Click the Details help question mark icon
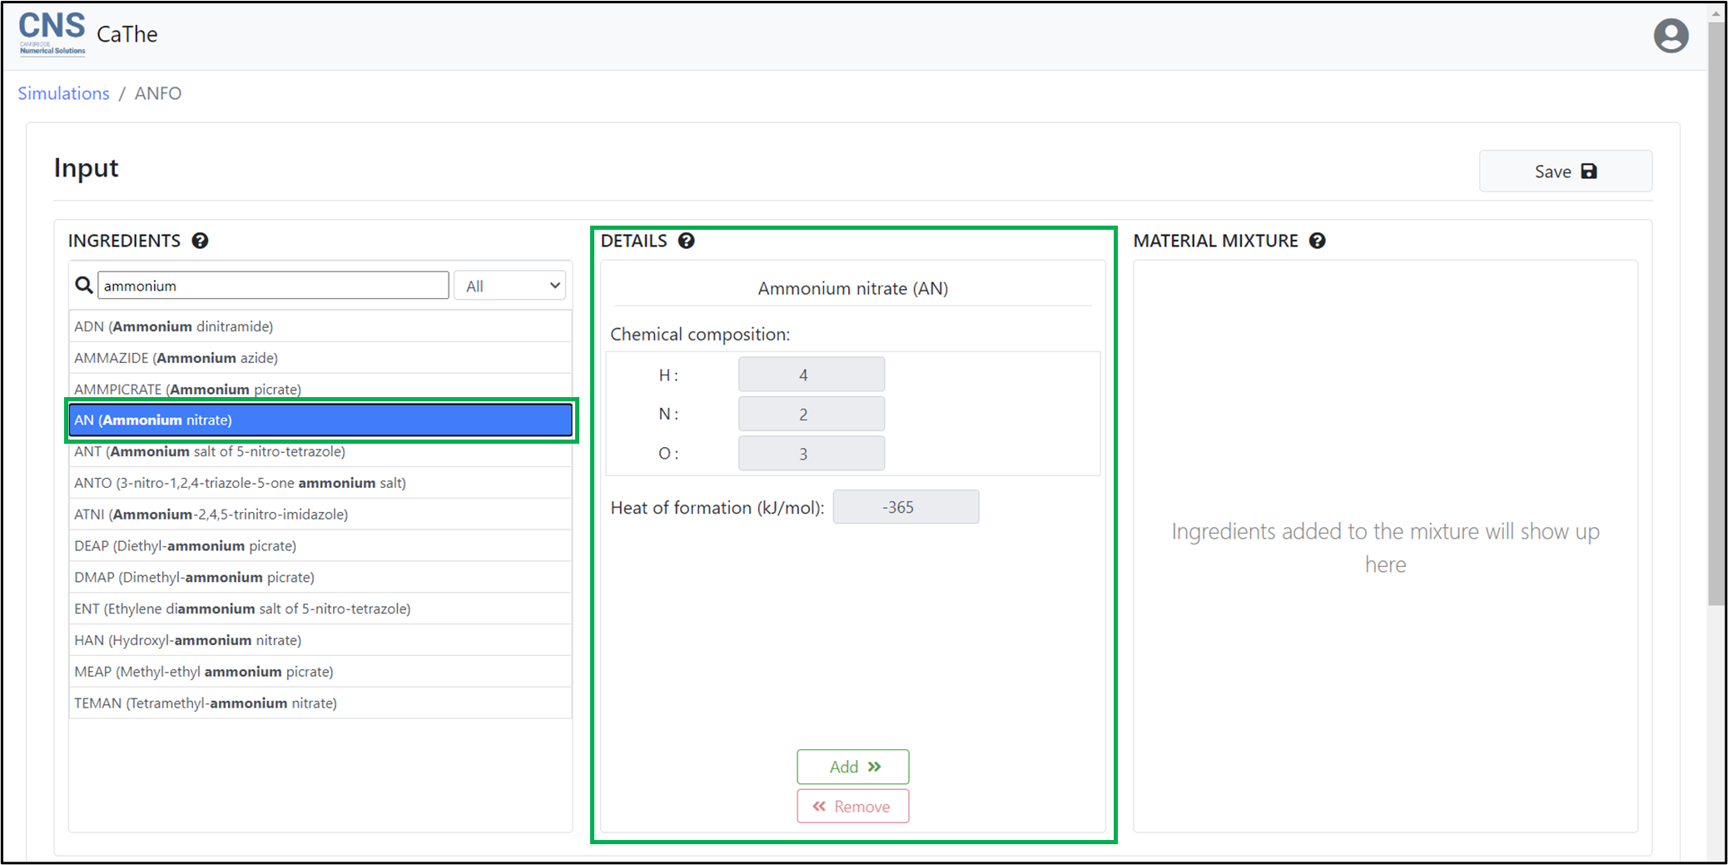 686,241
